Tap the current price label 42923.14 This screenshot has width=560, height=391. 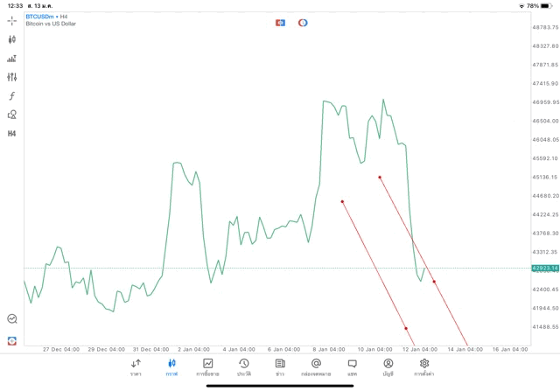click(x=543, y=269)
